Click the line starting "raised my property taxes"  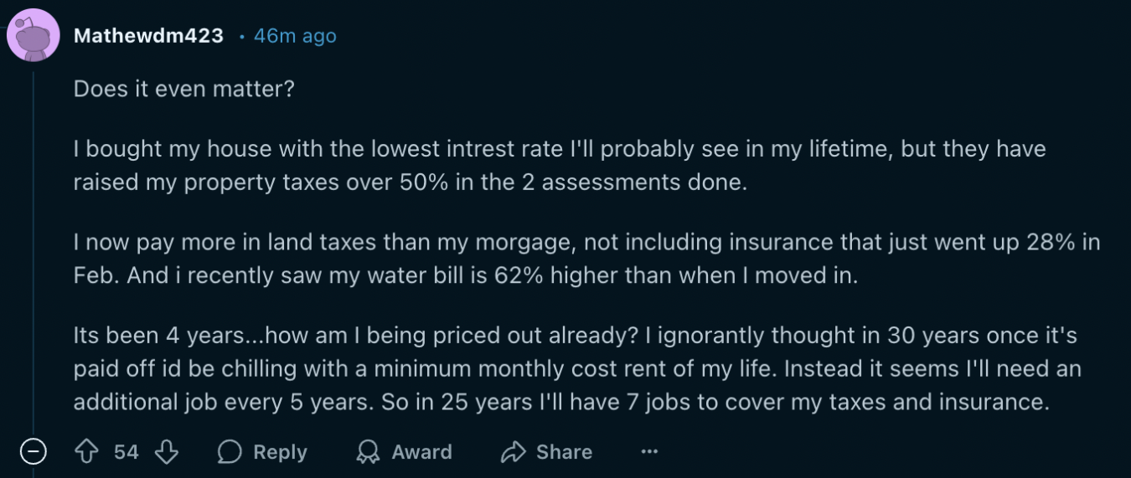click(x=409, y=182)
